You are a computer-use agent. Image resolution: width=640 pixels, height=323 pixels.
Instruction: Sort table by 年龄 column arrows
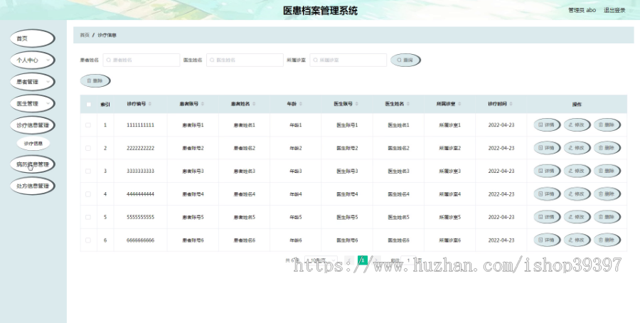point(301,104)
